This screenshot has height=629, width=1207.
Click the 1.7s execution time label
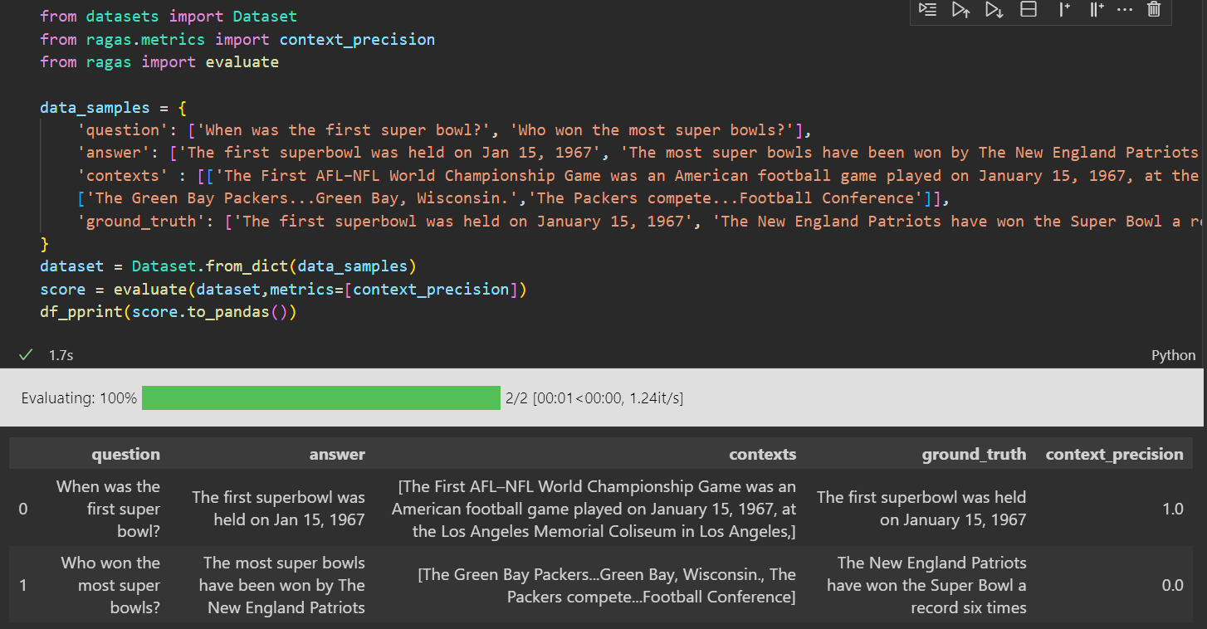(x=61, y=355)
